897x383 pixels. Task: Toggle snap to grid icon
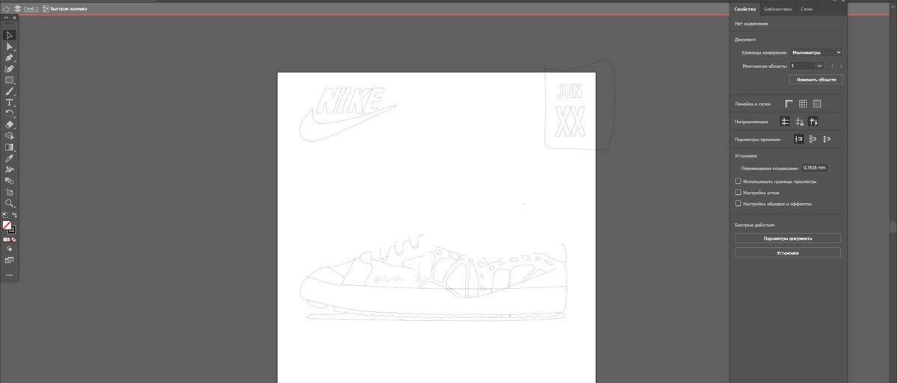tap(827, 139)
